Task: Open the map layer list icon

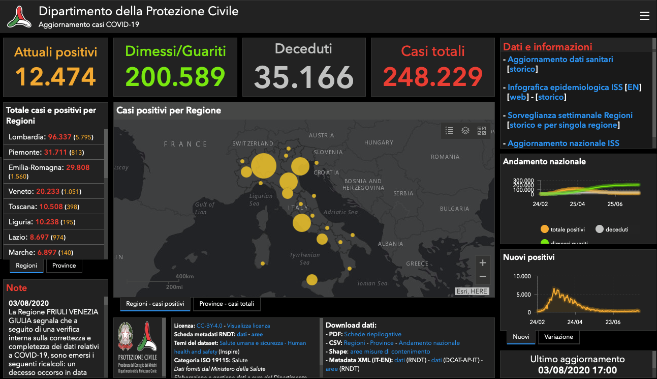Action: (x=465, y=131)
